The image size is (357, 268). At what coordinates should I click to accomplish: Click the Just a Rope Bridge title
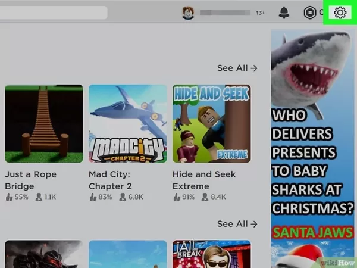(x=31, y=180)
